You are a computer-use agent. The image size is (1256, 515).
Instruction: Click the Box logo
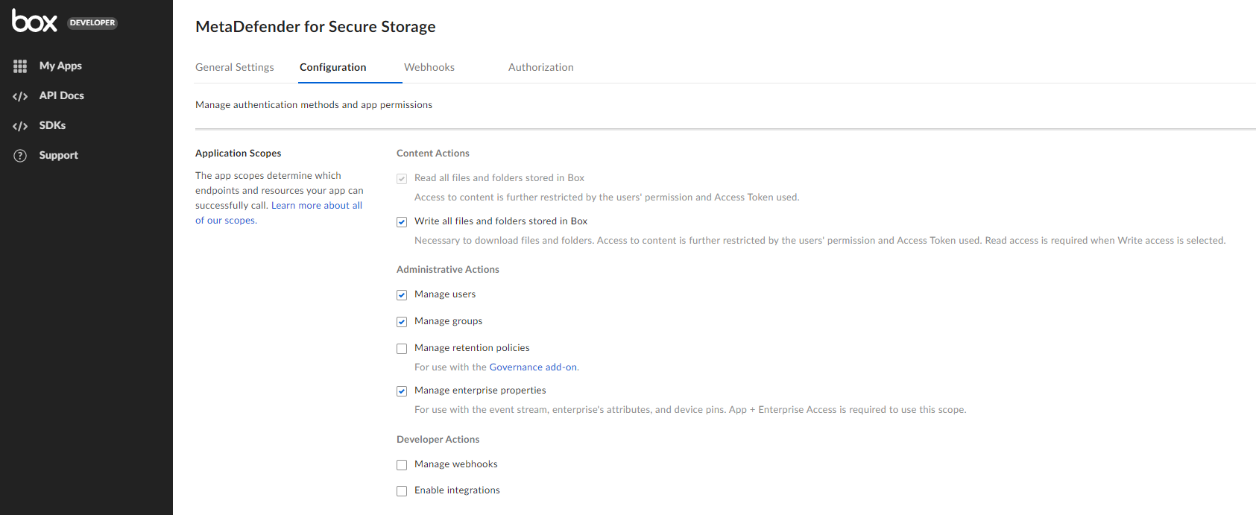34,21
